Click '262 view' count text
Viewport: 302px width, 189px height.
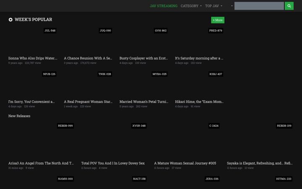[x=141, y=106]
